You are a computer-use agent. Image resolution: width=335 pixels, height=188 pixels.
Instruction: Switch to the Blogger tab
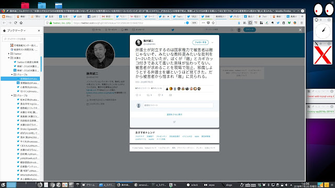pos(7,16)
